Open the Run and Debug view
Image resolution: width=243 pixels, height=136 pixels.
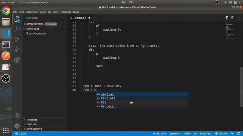click(17, 49)
